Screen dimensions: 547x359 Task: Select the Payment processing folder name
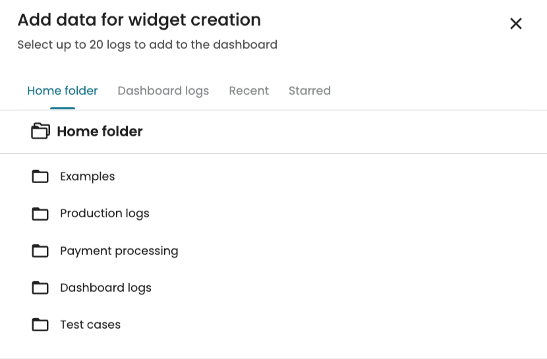point(119,251)
